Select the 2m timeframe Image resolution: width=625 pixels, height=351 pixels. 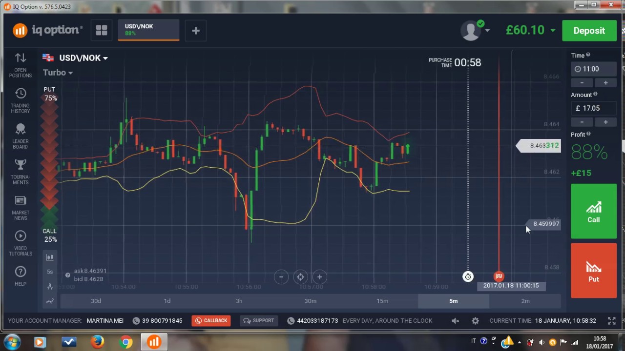click(x=525, y=301)
